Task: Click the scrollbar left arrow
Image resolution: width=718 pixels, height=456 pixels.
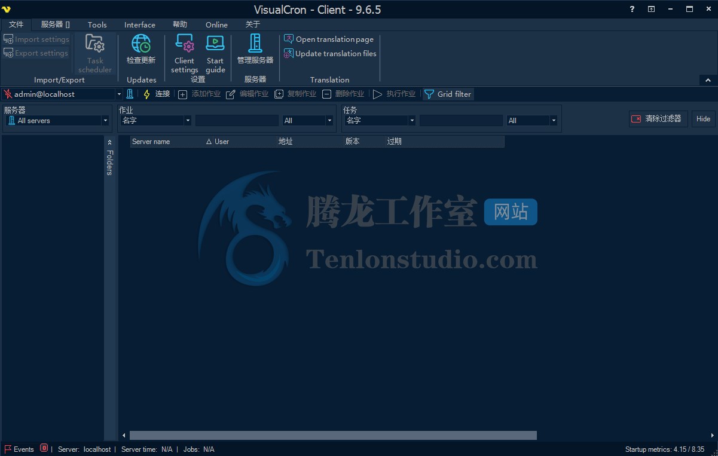Action: pos(124,436)
